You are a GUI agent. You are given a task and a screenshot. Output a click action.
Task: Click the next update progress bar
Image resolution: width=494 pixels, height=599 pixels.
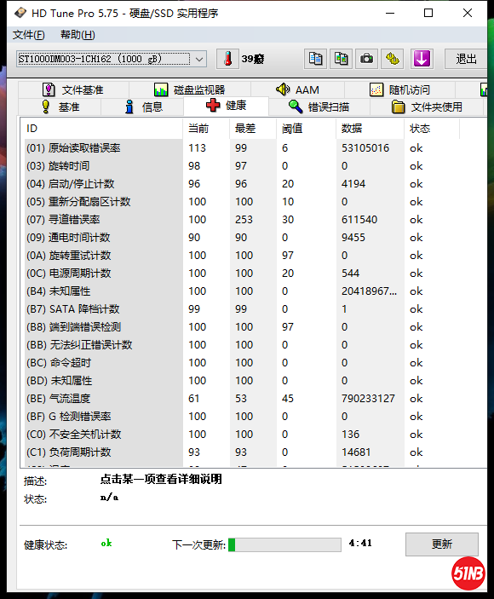(x=284, y=544)
